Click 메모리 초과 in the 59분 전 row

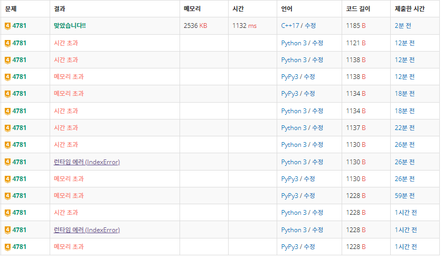click(69, 195)
